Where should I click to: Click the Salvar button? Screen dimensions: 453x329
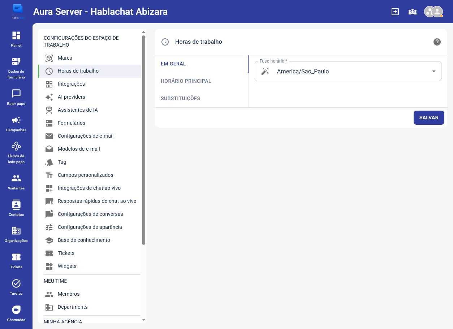[x=429, y=117]
